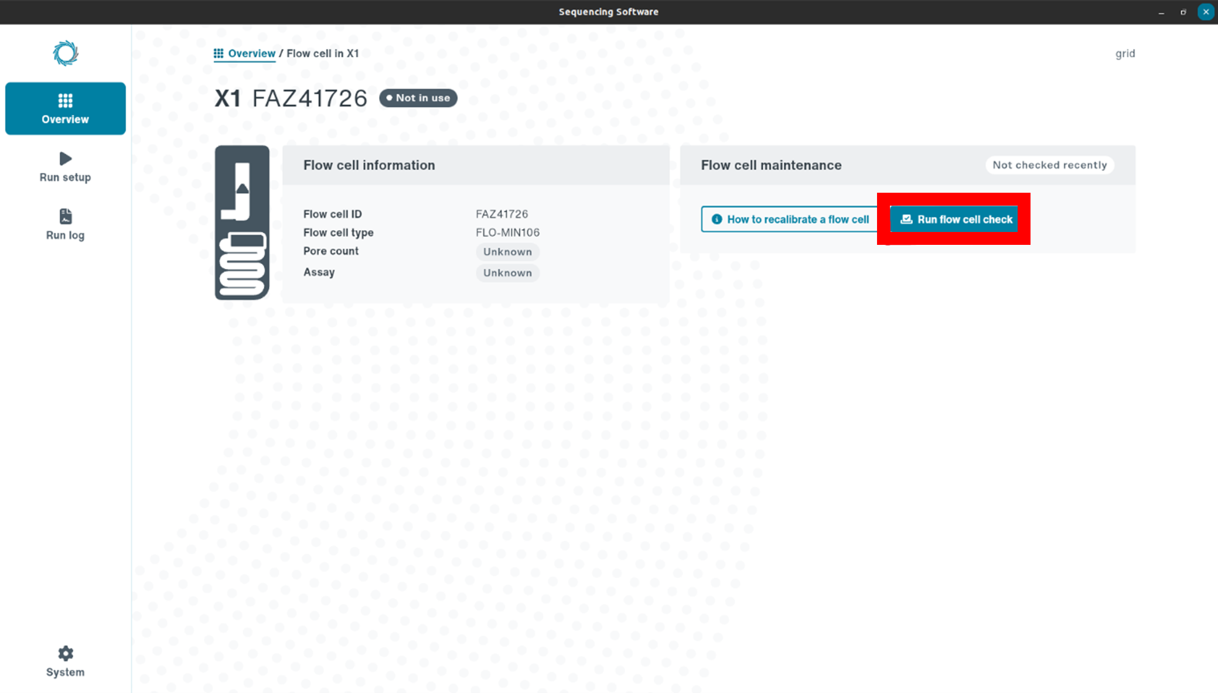Click the Run flow cell check icon
This screenshot has width=1218, height=693.
coord(906,219)
